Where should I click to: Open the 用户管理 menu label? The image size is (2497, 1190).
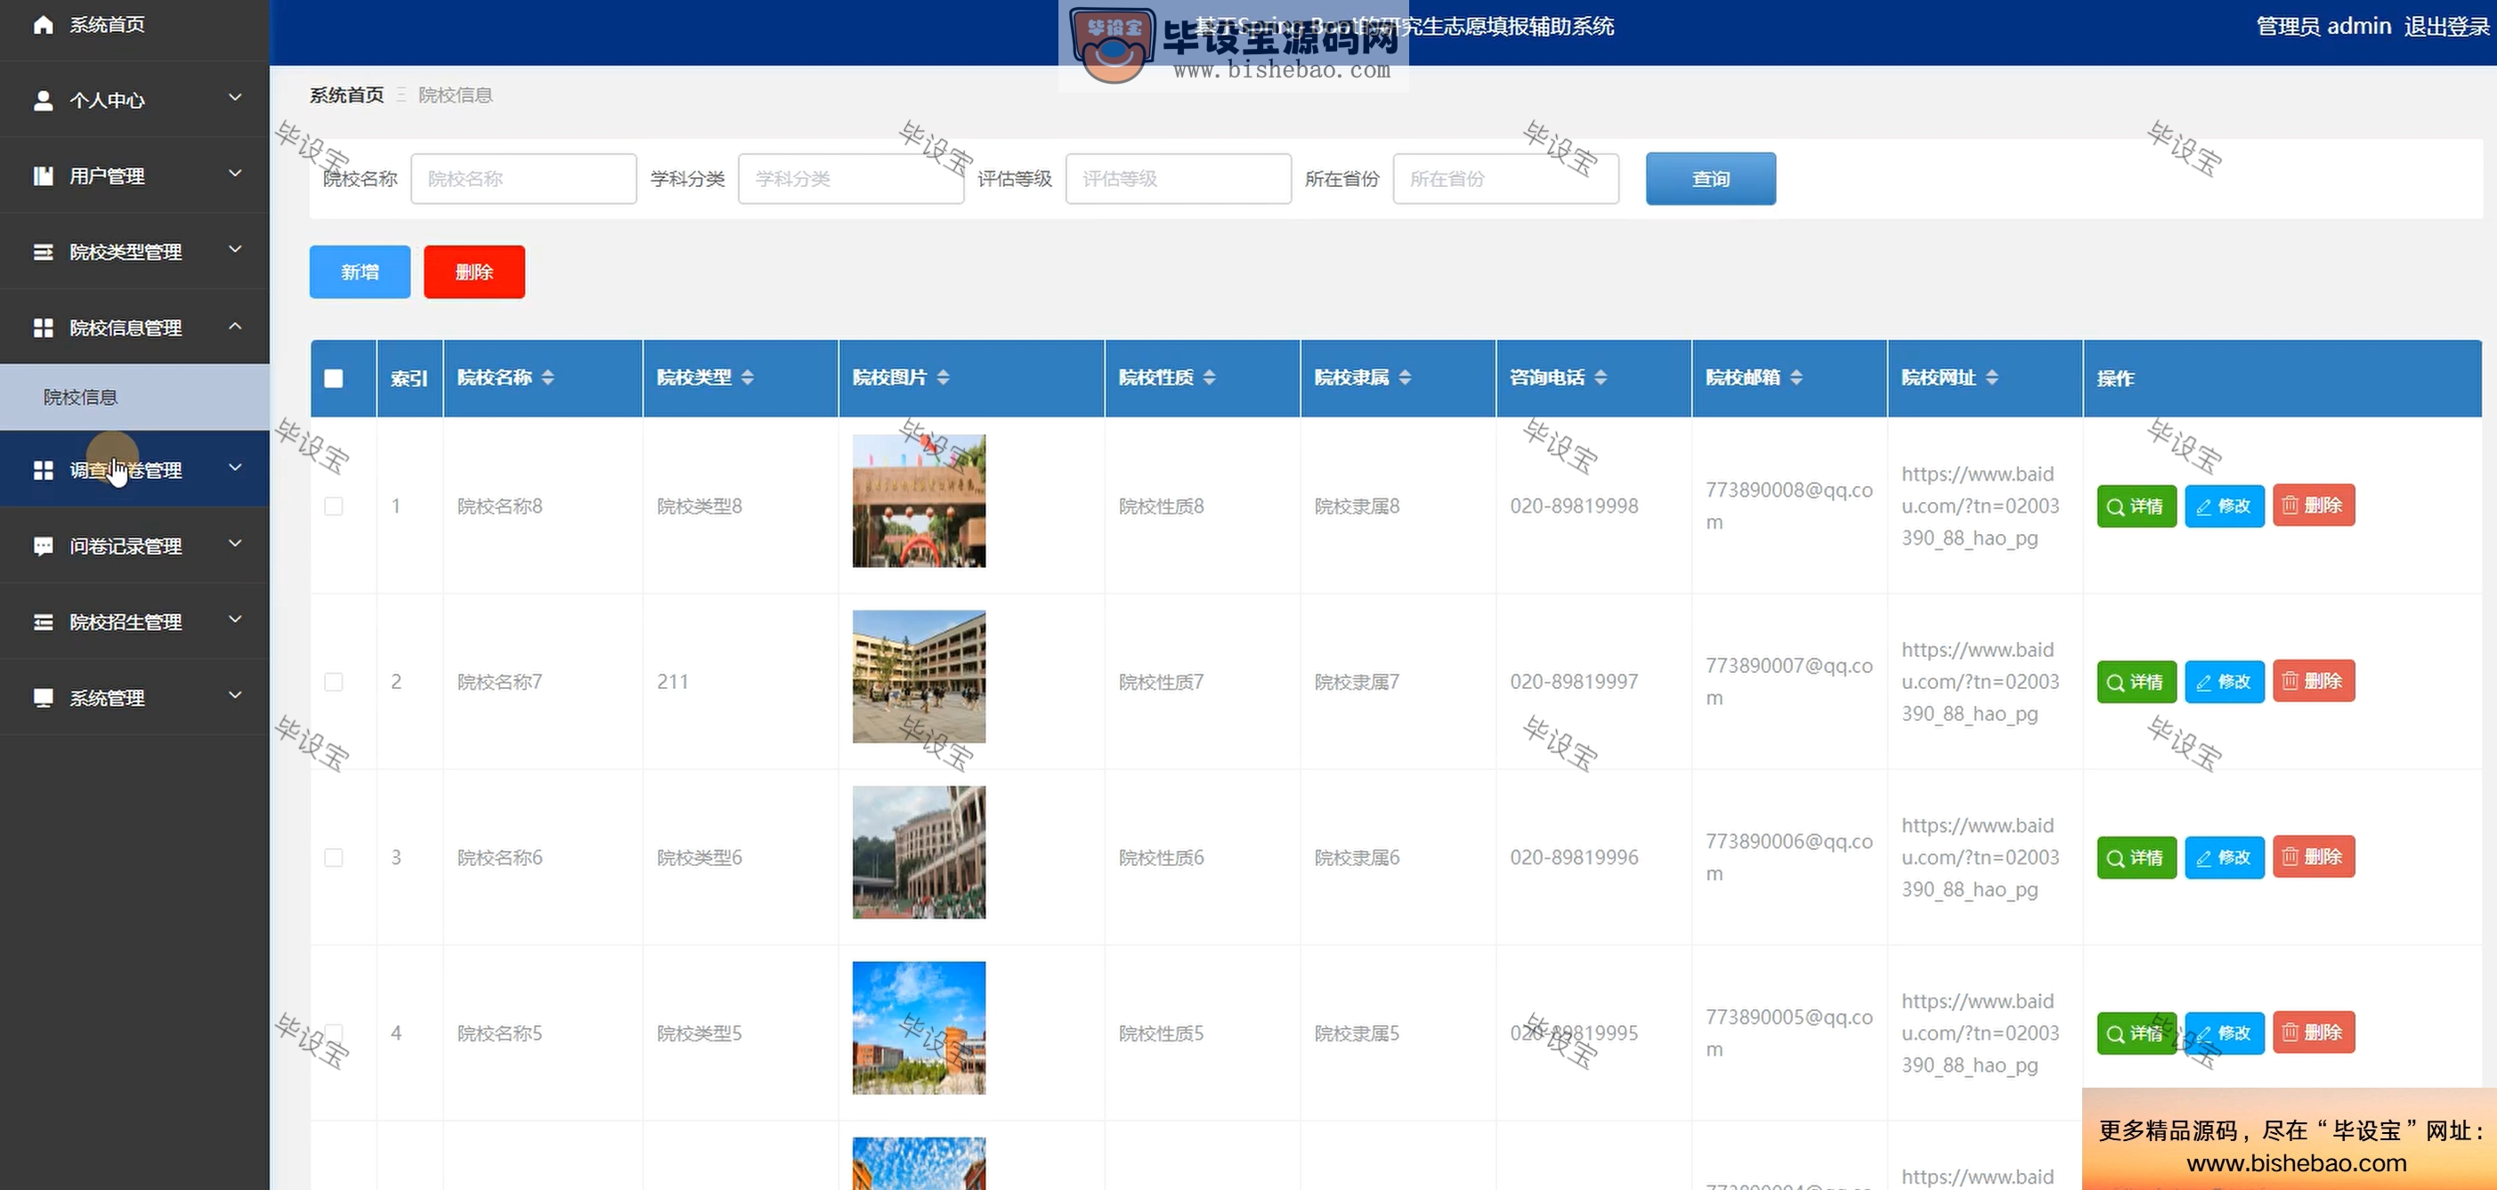(107, 176)
